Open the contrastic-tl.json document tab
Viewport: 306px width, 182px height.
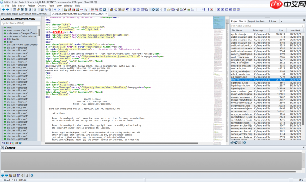click(x=24, y=14)
